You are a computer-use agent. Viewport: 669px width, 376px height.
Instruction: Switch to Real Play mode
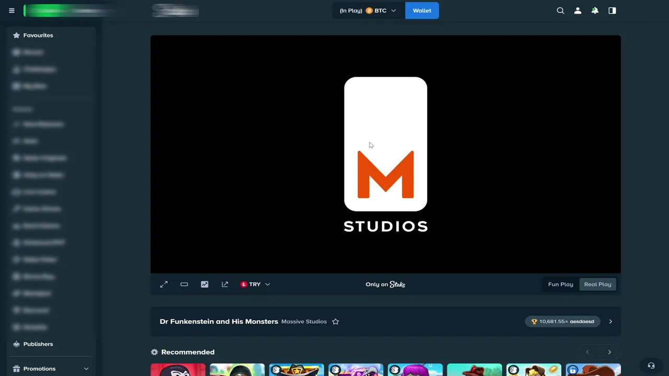597,285
